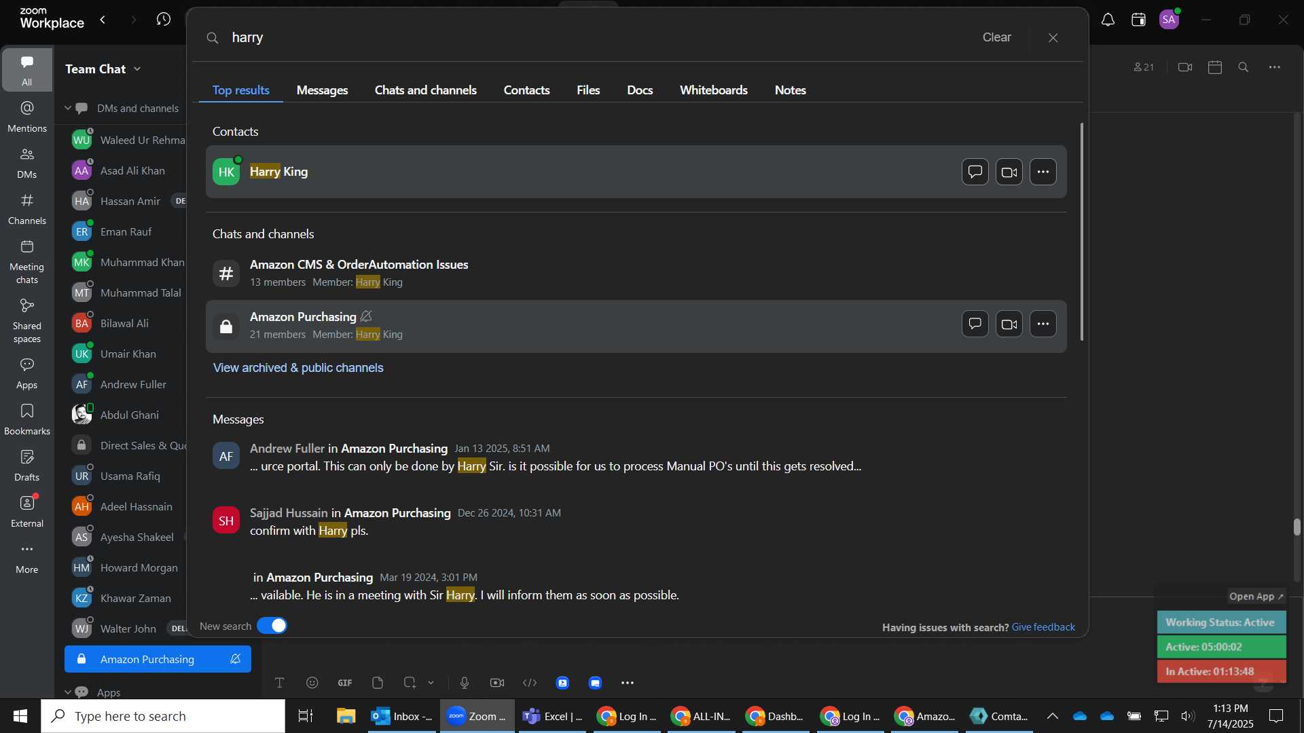The image size is (1304, 733).
Task: Open Bookmarks in the left sidebar
Action: coord(27,419)
